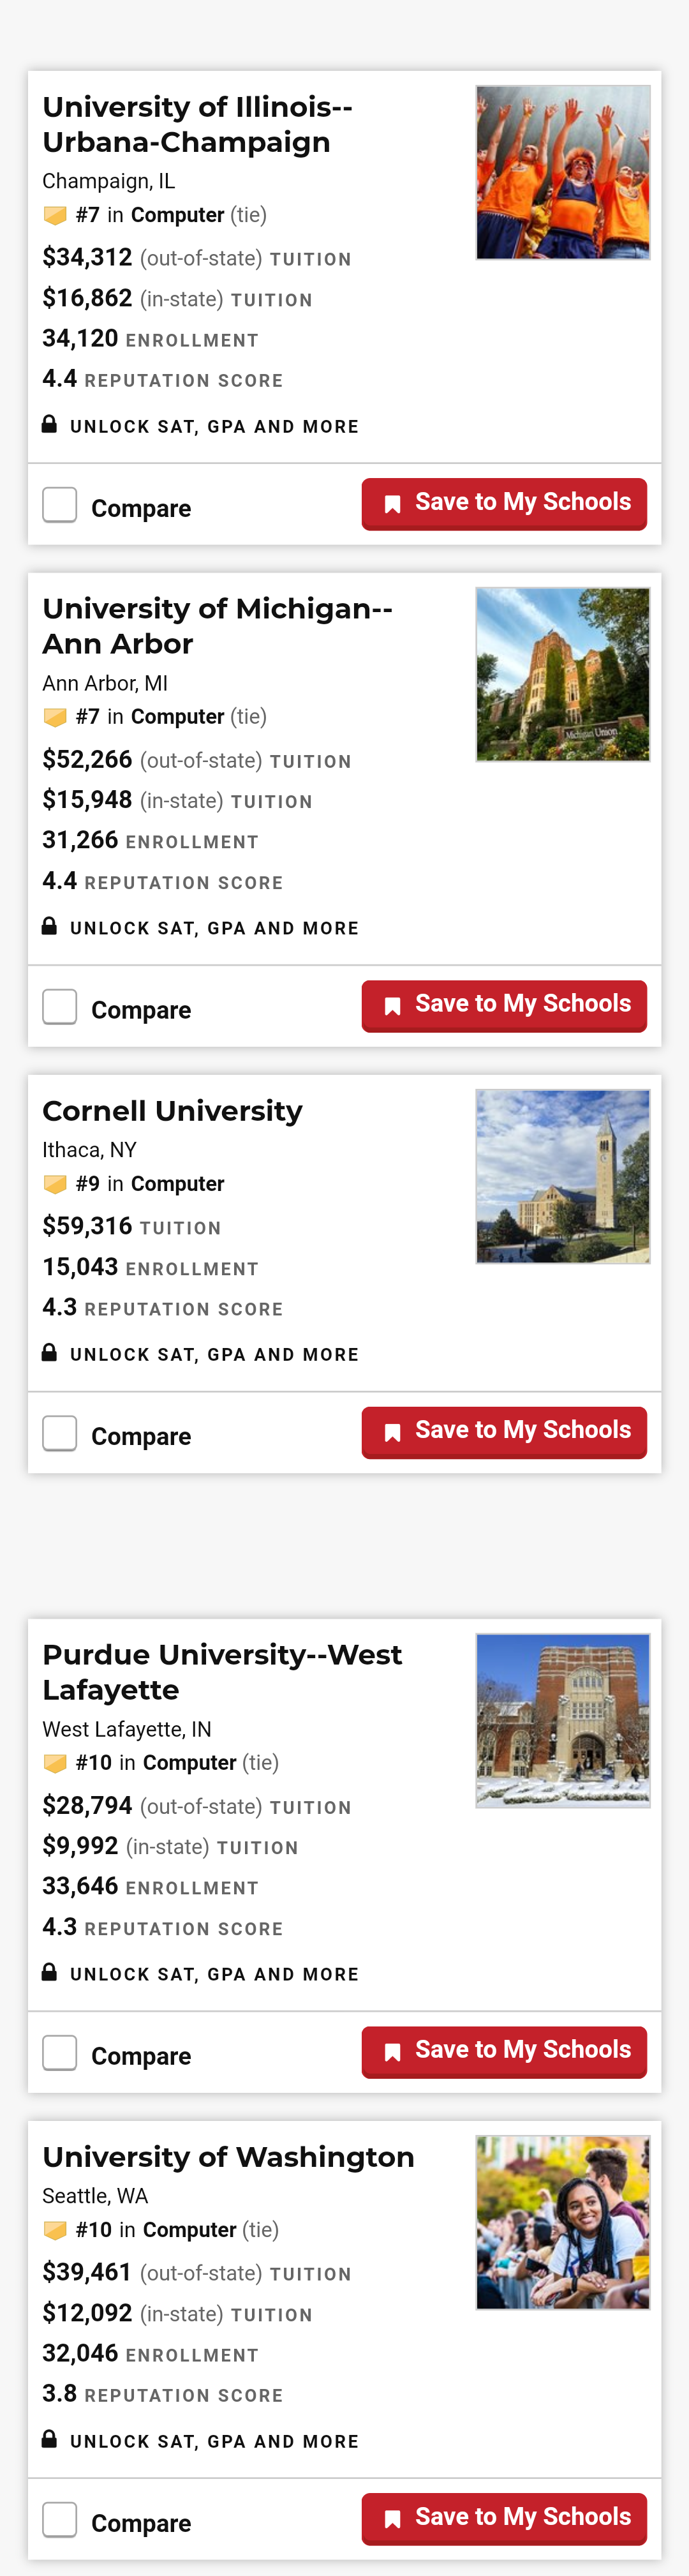Click the University of Illinois crowd photo
The height and width of the screenshot is (2576, 689).
click(x=562, y=172)
